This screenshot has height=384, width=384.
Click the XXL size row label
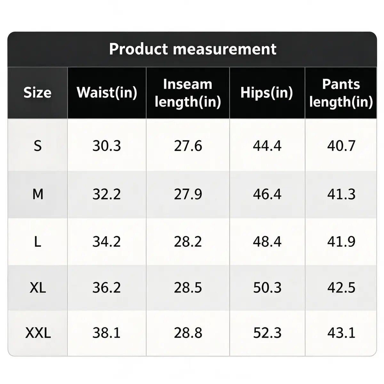coord(38,333)
